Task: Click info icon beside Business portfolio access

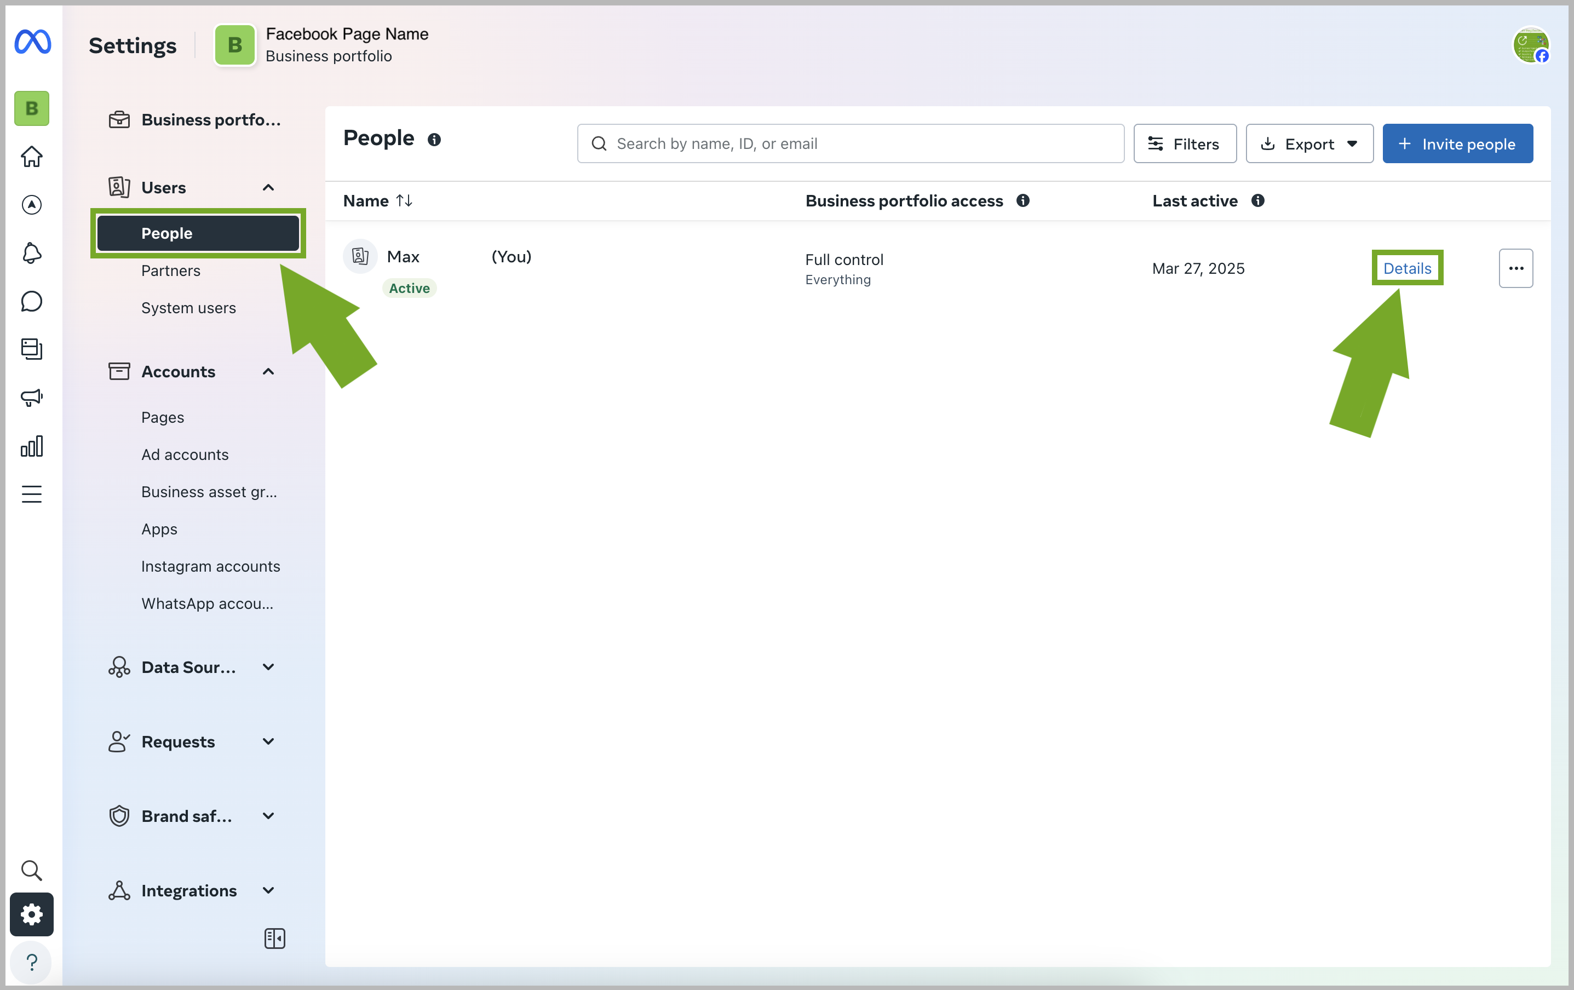Action: pyautogui.click(x=1023, y=200)
